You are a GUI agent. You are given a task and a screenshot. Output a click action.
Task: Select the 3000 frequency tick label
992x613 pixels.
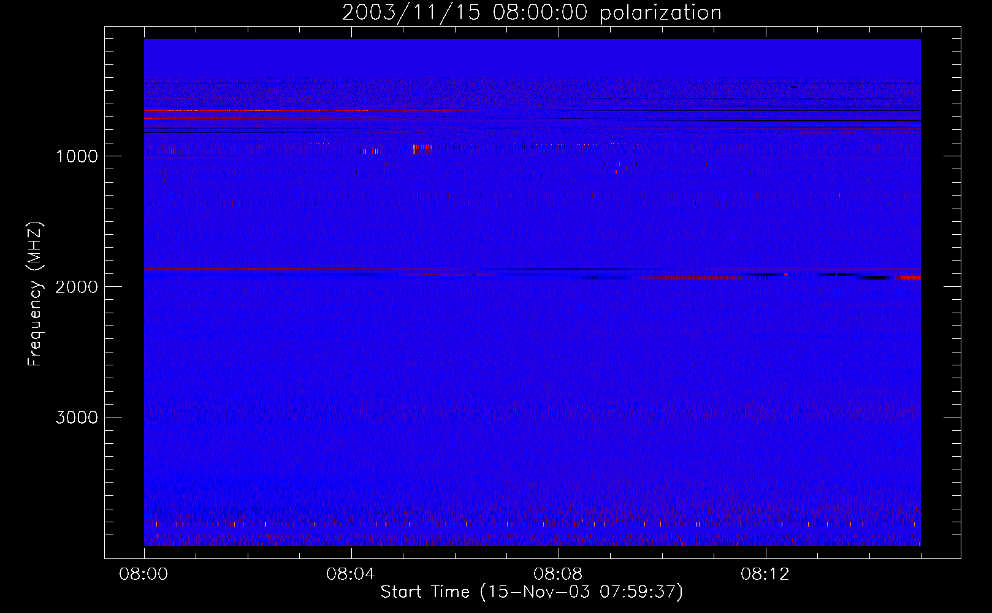coord(77,417)
